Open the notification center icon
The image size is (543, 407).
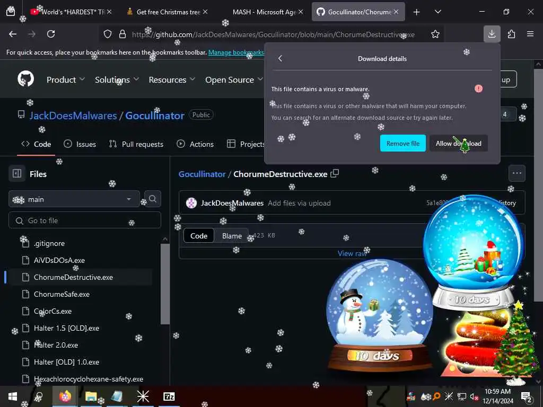(x=526, y=396)
